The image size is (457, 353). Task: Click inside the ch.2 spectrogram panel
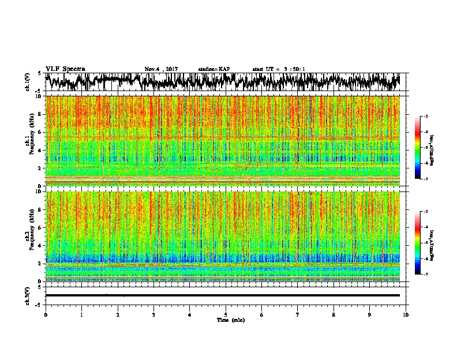point(222,236)
